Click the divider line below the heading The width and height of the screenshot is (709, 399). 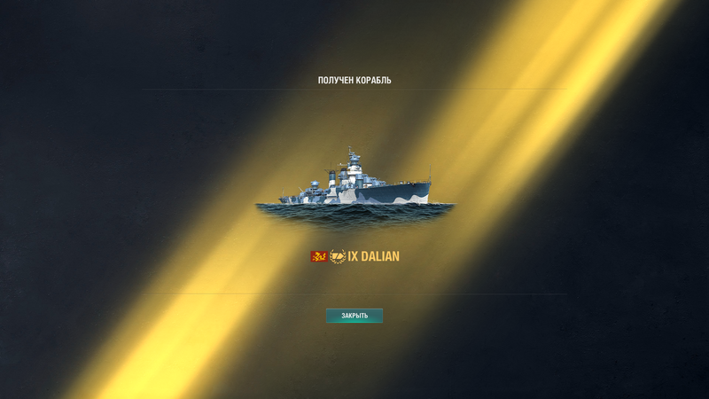tap(354, 90)
